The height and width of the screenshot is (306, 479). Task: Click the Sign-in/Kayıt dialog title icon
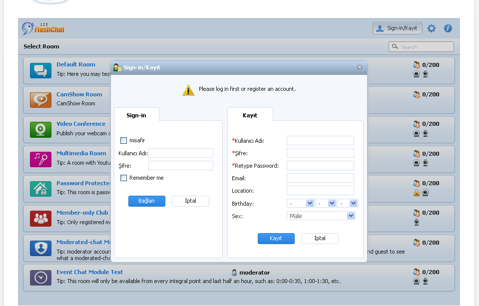117,67
